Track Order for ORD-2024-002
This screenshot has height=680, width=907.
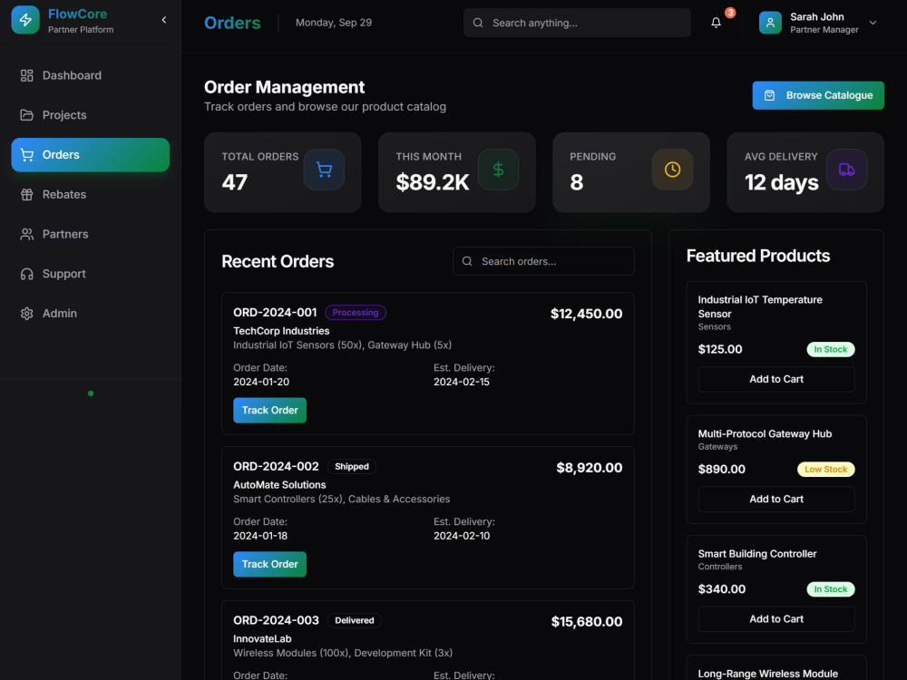tap(269, 564)
